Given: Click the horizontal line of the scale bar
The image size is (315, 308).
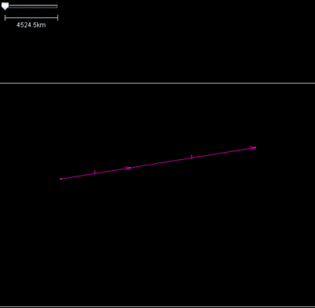Looking at the screenshot, I should coord(31,18).
